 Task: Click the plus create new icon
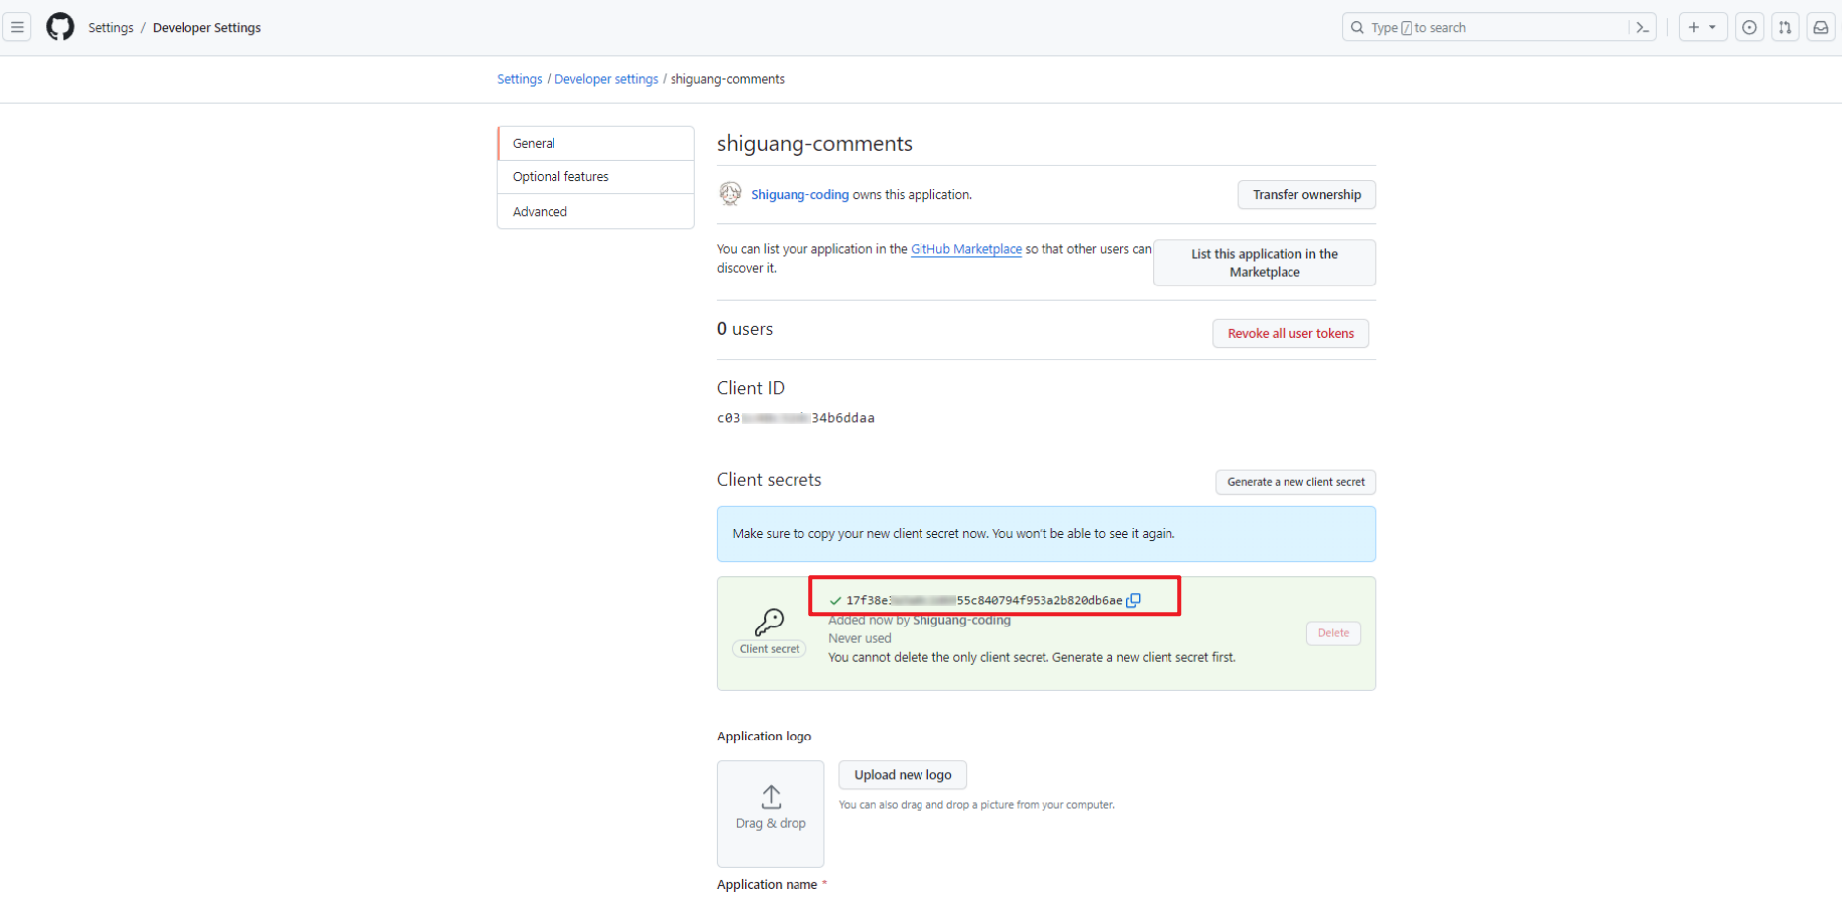point(1694,28)
